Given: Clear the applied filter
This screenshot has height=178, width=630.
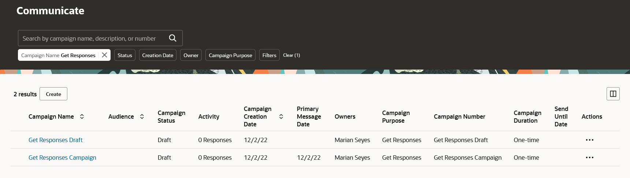Looking at the screenshot, I should pos(291,55).
